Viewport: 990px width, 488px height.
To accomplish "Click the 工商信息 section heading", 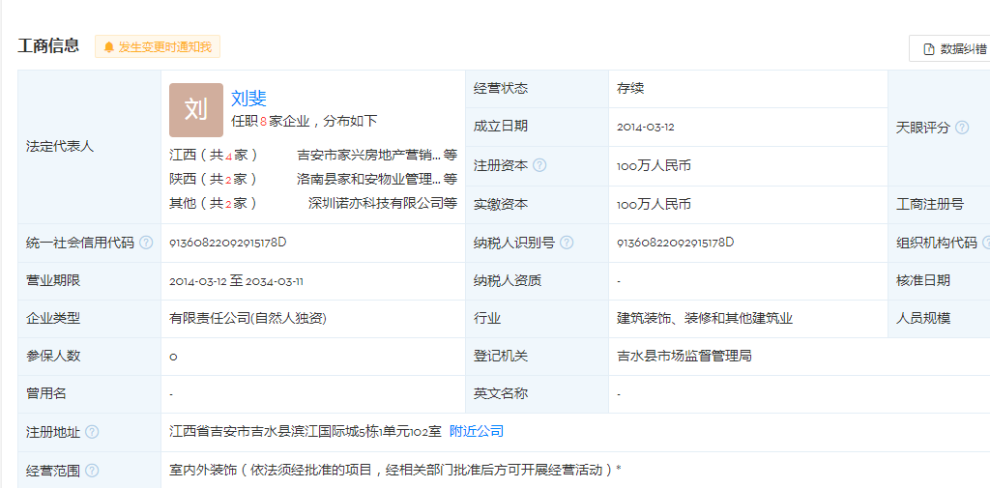I will coord(48,45).
